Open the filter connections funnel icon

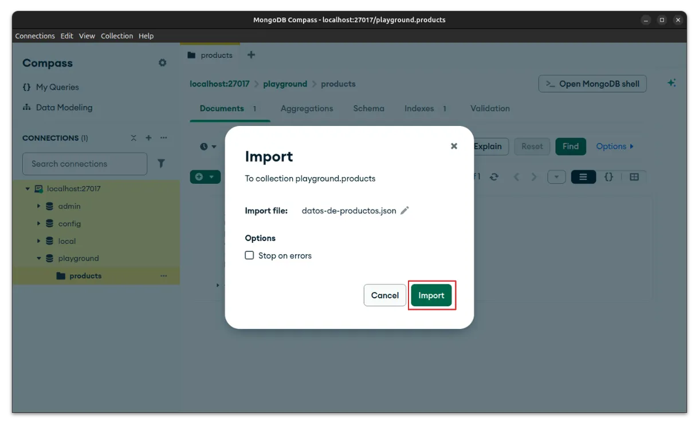pos(161,164)
